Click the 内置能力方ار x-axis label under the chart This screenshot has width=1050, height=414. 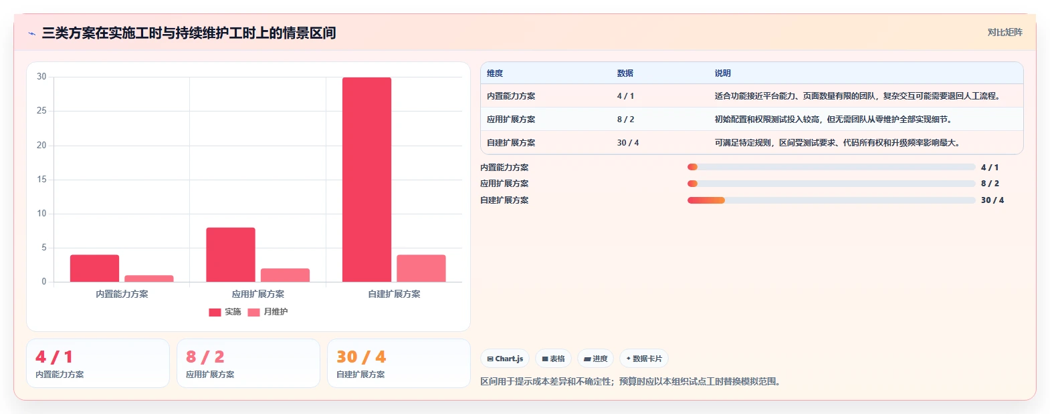coord(122,294)
